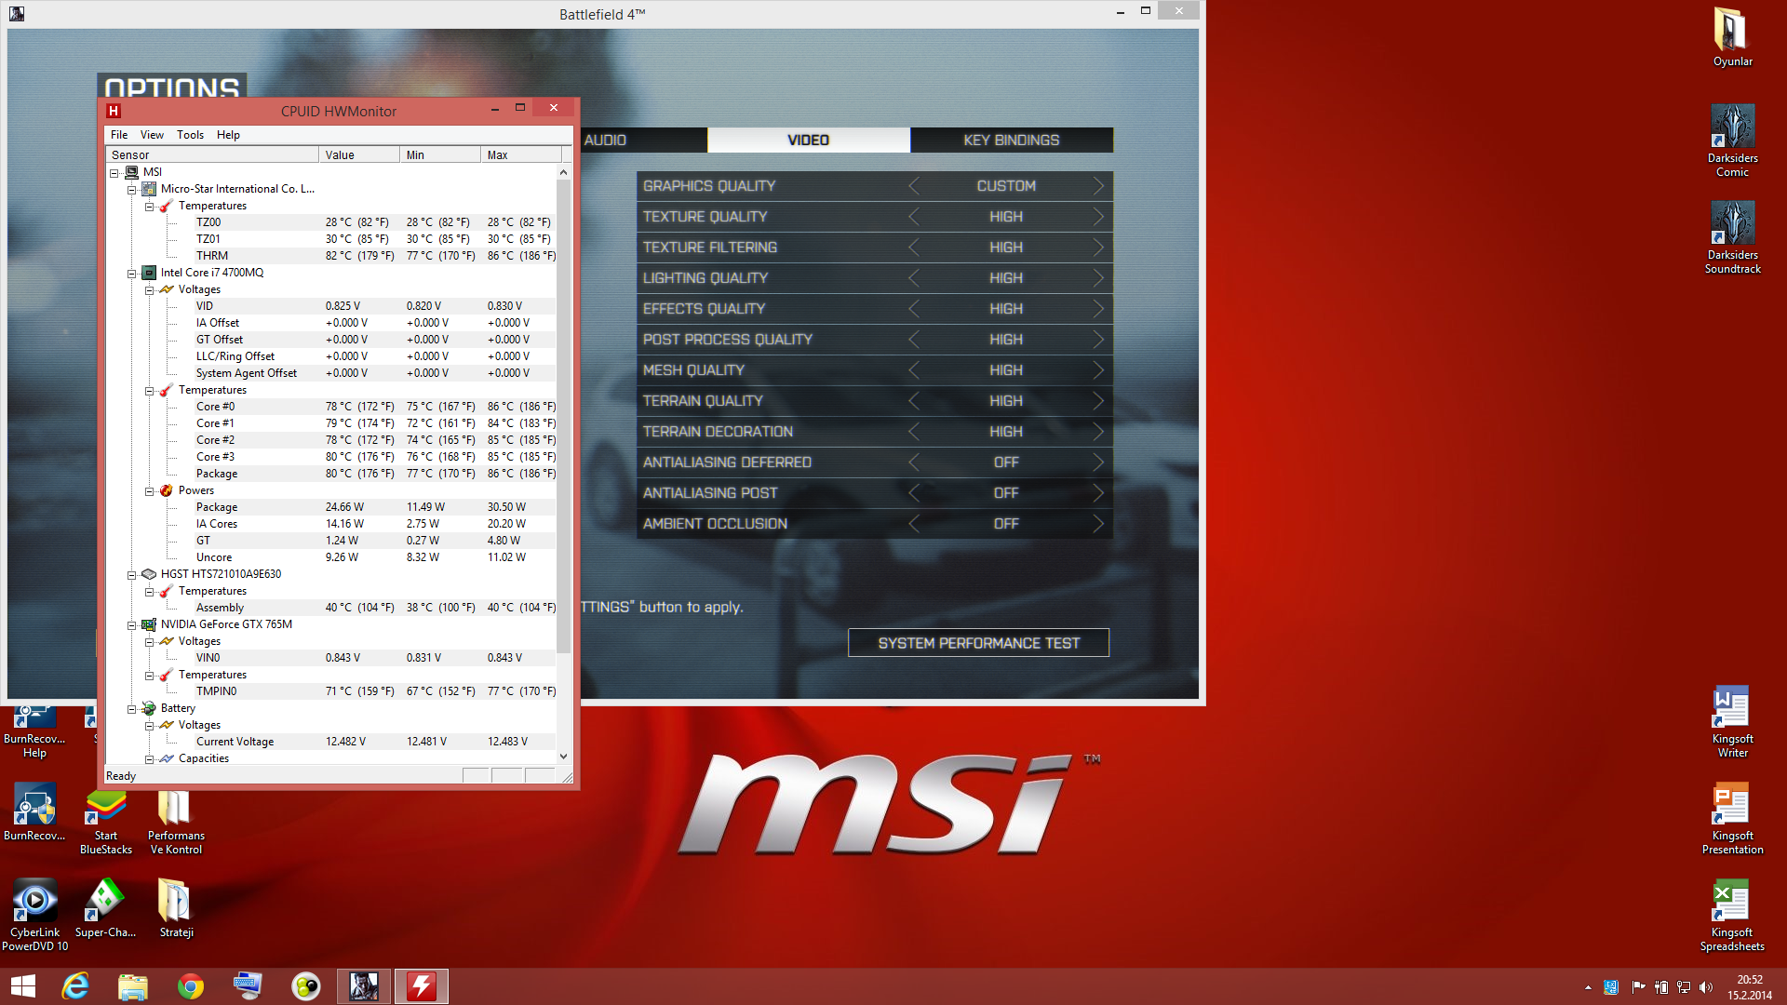
Task: Open View menu in HWMonitor
Action: click(152, 135)
